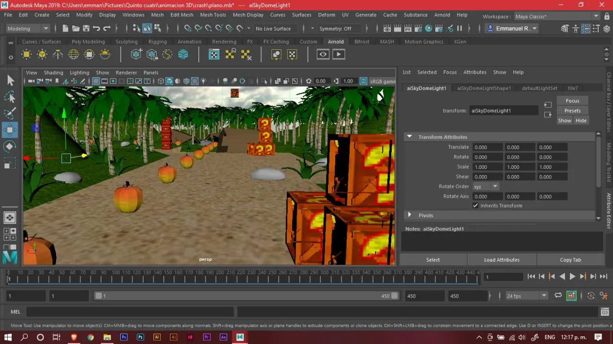Toggle loop playback icon
Viewport: 613px width, 344px height.
[x=558, y=296]
